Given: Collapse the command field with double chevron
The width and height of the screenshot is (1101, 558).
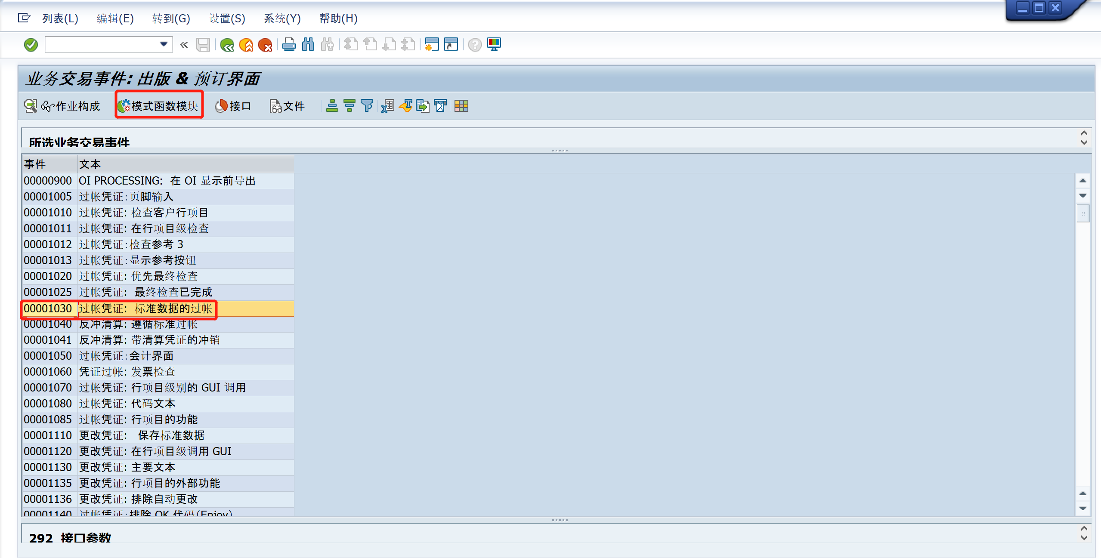Looking at the screenshot, I should (x=184, y=45).
